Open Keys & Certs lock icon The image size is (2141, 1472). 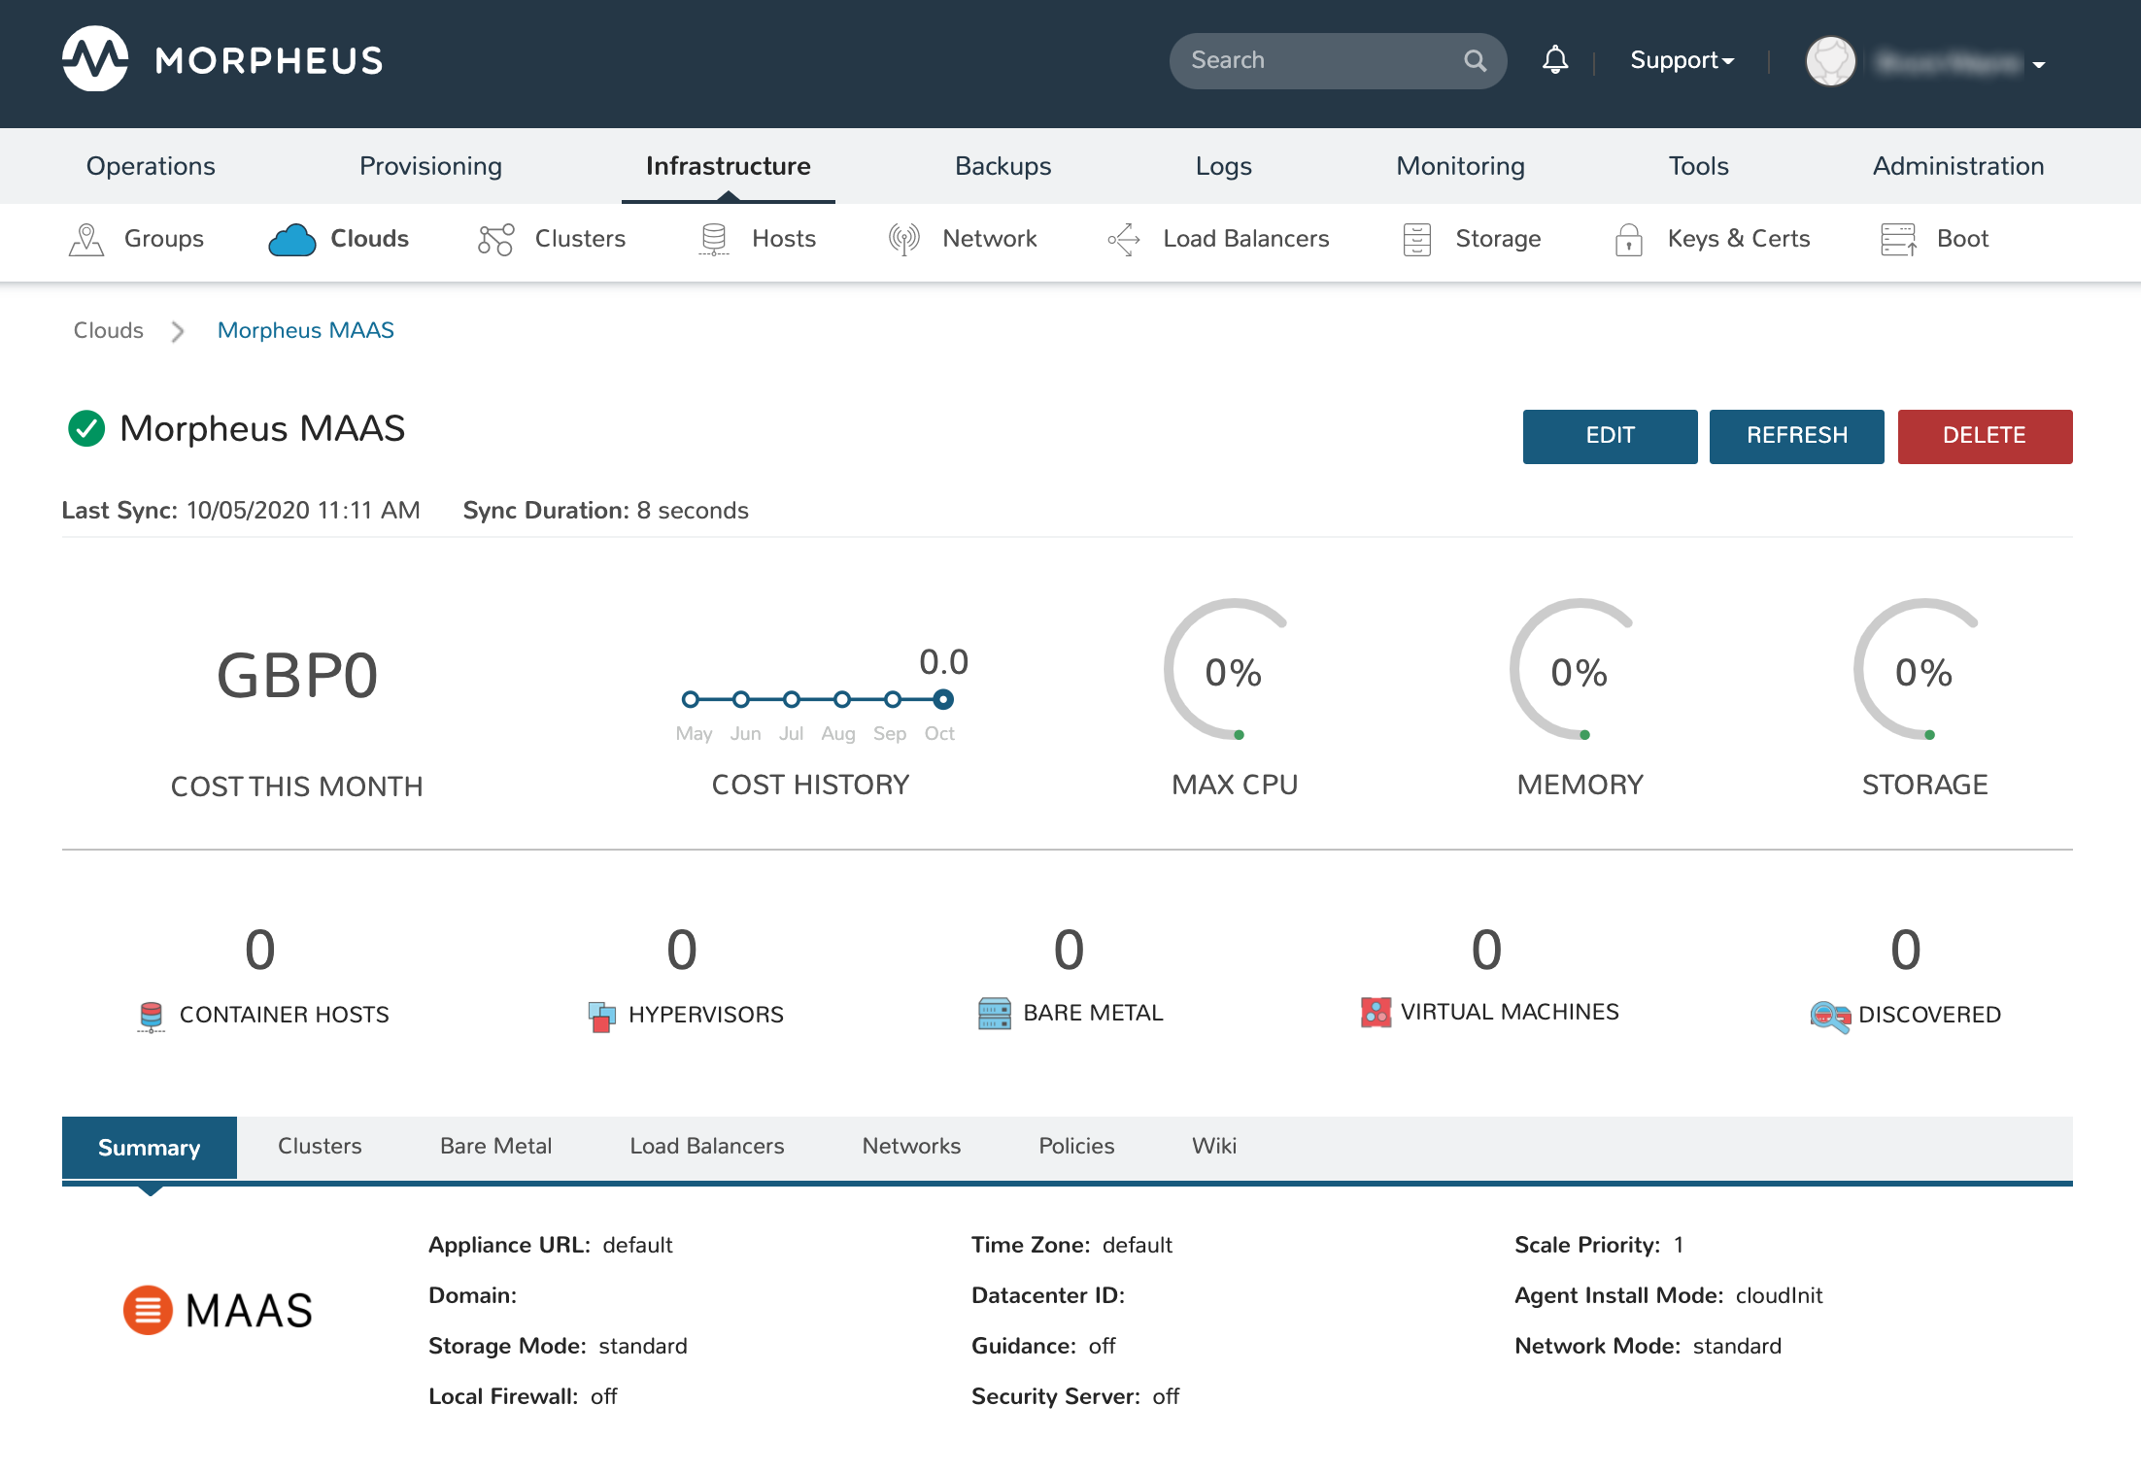(x=1628, y=239)
